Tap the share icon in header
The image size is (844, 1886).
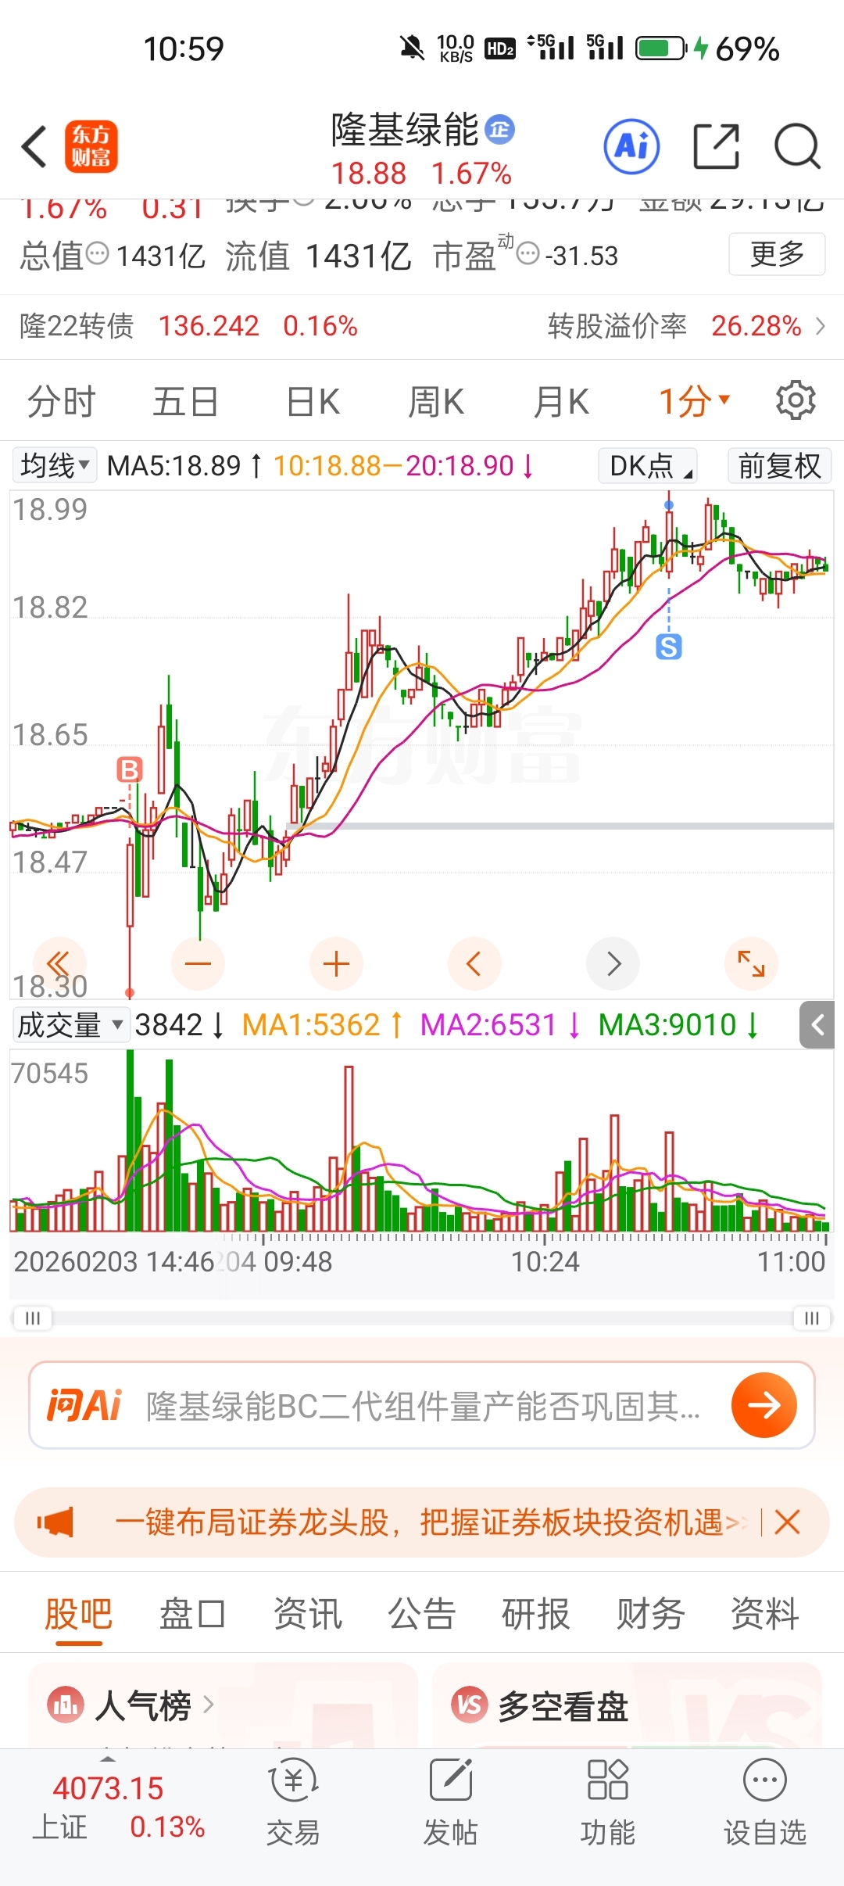pos(716,146)
